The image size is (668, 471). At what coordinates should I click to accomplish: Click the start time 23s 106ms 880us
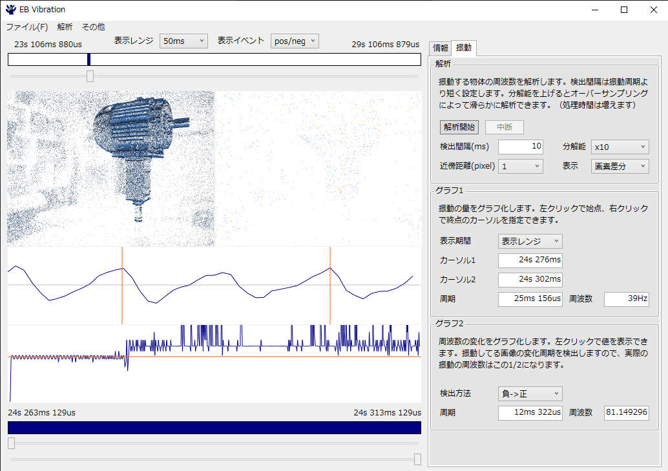(x=48, y=45)
